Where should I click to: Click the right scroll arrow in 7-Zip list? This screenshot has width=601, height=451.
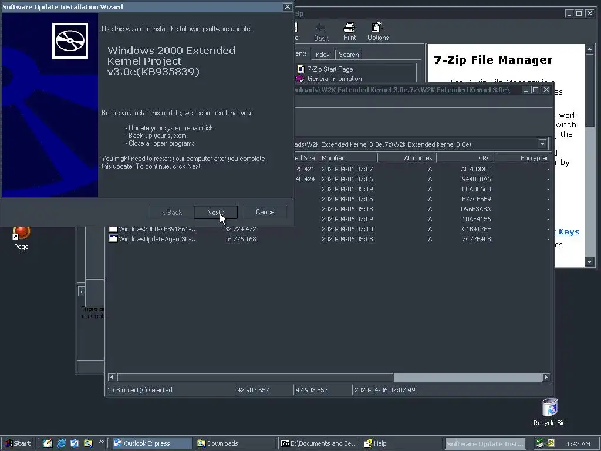click(x=546, y=378)
